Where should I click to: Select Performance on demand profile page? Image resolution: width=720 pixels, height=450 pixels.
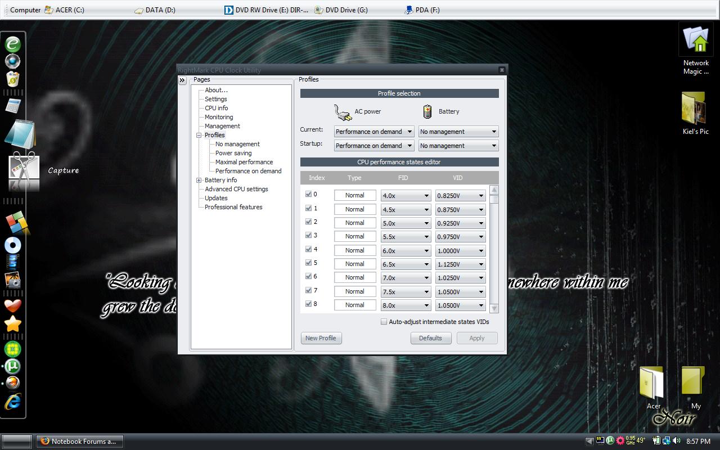(x=248, y=171)
